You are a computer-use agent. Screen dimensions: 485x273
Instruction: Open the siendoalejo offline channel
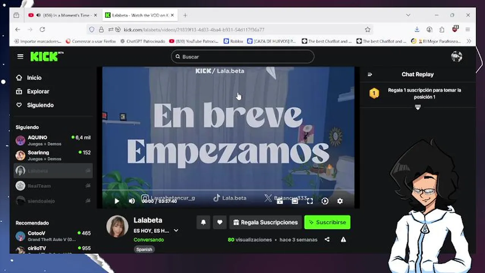click(x=53, y=201)
